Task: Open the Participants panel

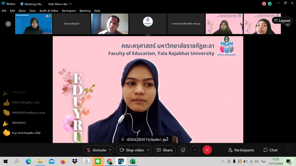Action: coord(241,150)
